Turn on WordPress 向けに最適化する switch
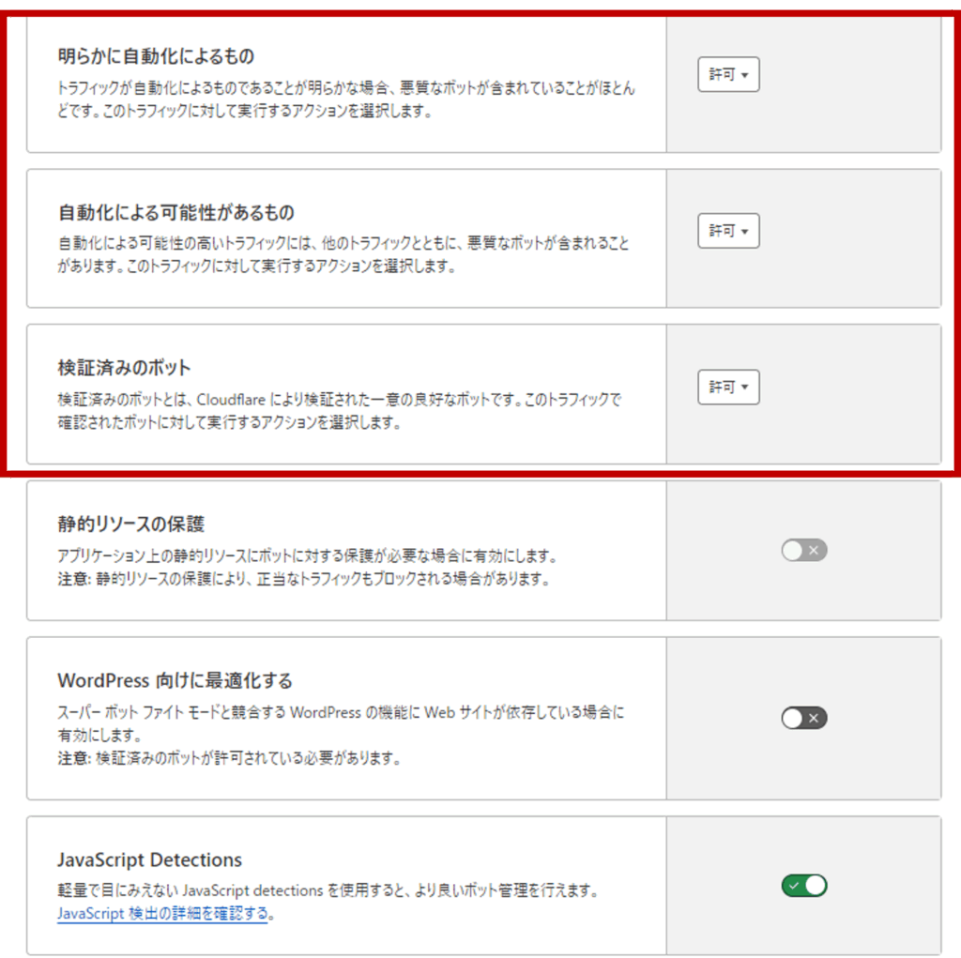Viewport: 961px width, 958px height. [803, 718]
